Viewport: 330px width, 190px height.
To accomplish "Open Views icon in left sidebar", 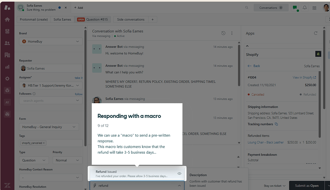I will tap(7, 31).
